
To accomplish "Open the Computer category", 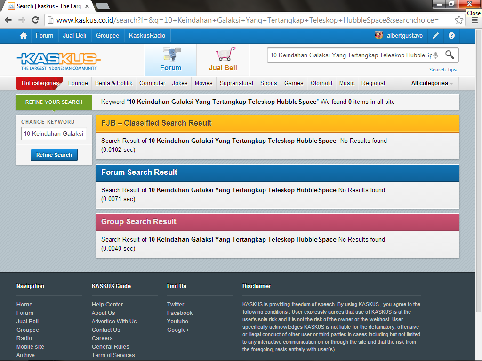I will [x=152, y=83].
